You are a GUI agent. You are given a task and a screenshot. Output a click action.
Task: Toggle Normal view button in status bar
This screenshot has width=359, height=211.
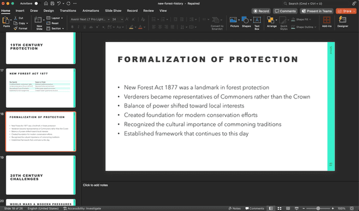(x=271, y=208)
